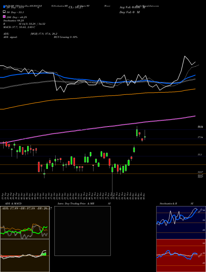The image size is (206, 272).
Task: Click the '(MGR) 17.9, 37.6, 26.2' ADX values
Action: [44, 34]
